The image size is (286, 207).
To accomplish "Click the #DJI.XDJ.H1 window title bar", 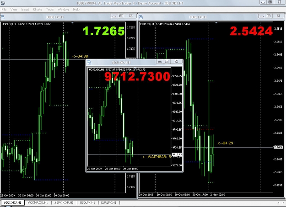I will [x=121, y=63].
